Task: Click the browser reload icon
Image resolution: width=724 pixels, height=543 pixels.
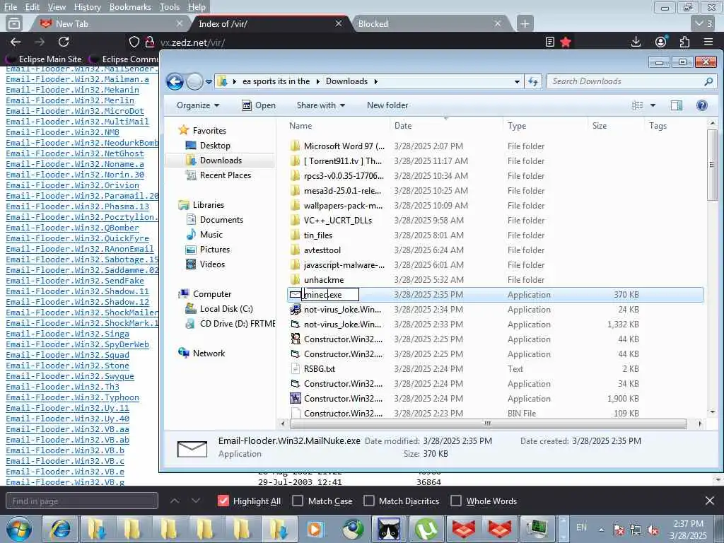Action: pos(64,42)
